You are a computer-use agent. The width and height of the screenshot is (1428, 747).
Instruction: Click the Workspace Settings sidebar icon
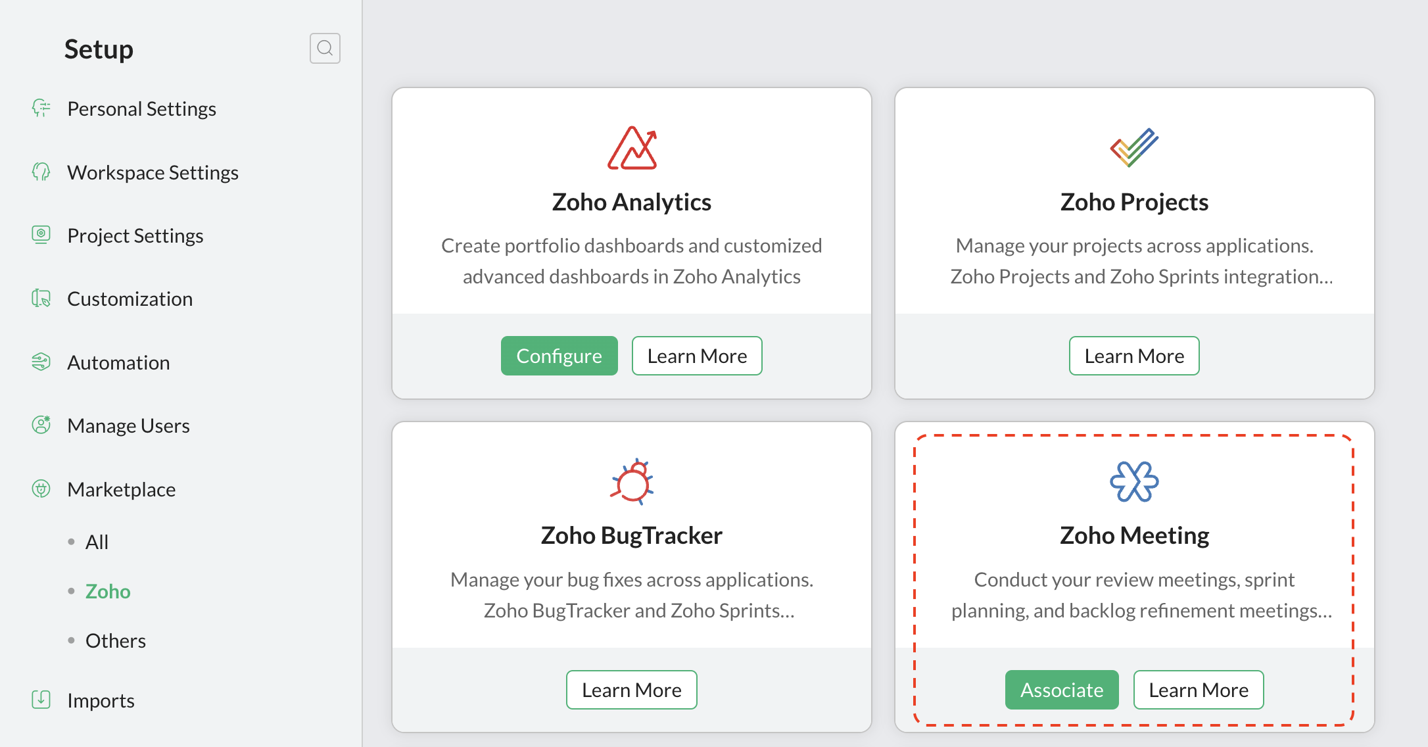coord(41,172)
